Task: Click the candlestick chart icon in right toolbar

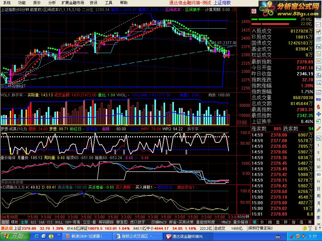Action: (319, 32)
